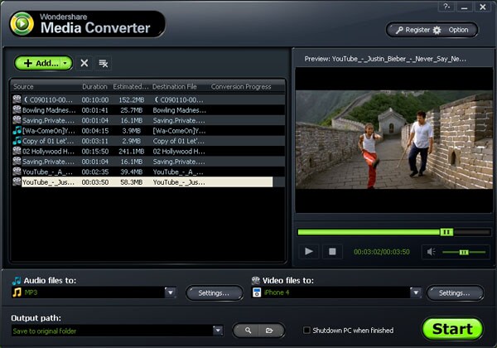Click video icon of C090110-00 row

tap(17, 99)
